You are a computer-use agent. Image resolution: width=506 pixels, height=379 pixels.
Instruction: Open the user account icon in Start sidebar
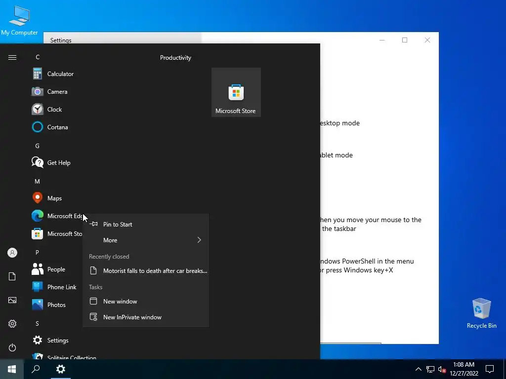pos(12,253)
